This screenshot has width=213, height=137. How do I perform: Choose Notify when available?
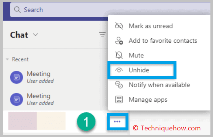pyautogui.click(x=159, y=85)
